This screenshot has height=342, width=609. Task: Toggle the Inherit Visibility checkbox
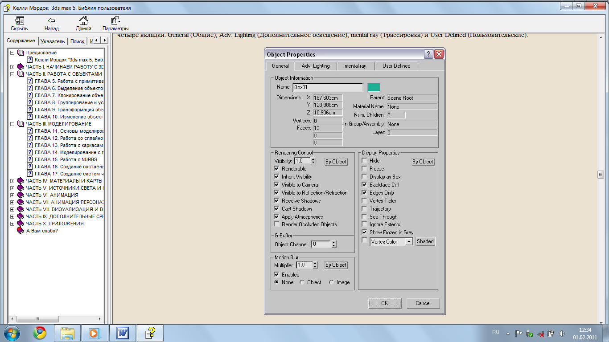tap(277, 177)
